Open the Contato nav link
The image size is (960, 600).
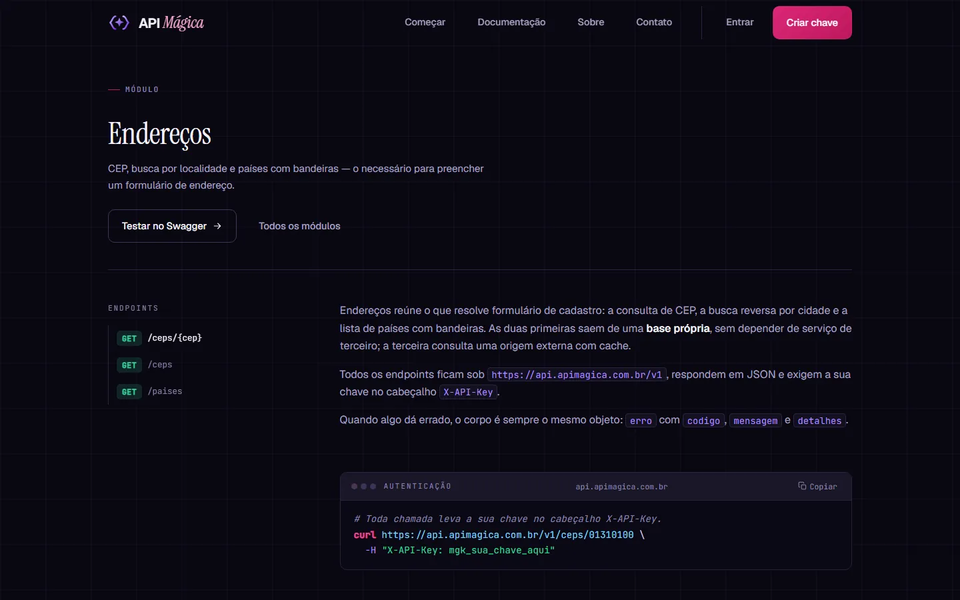tap(654, 22)
